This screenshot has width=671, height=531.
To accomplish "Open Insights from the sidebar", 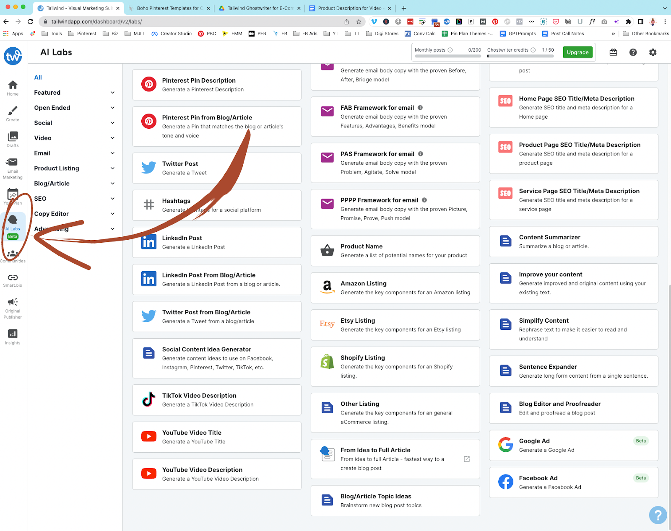I will [13, 337].
